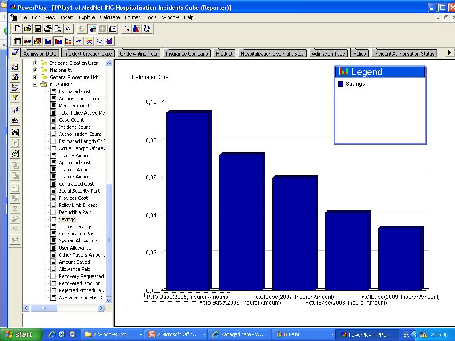Select the Savings measure in the tree
This screenshot has height=341, width=455.
pos(67,219)
